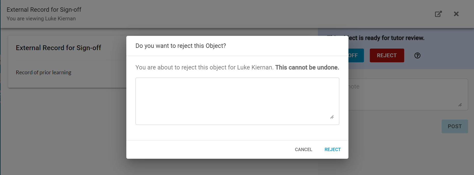Click the dimmed overlay outside the dialog
The width and height of the screenshot is (474, 175).
[64, 127]
